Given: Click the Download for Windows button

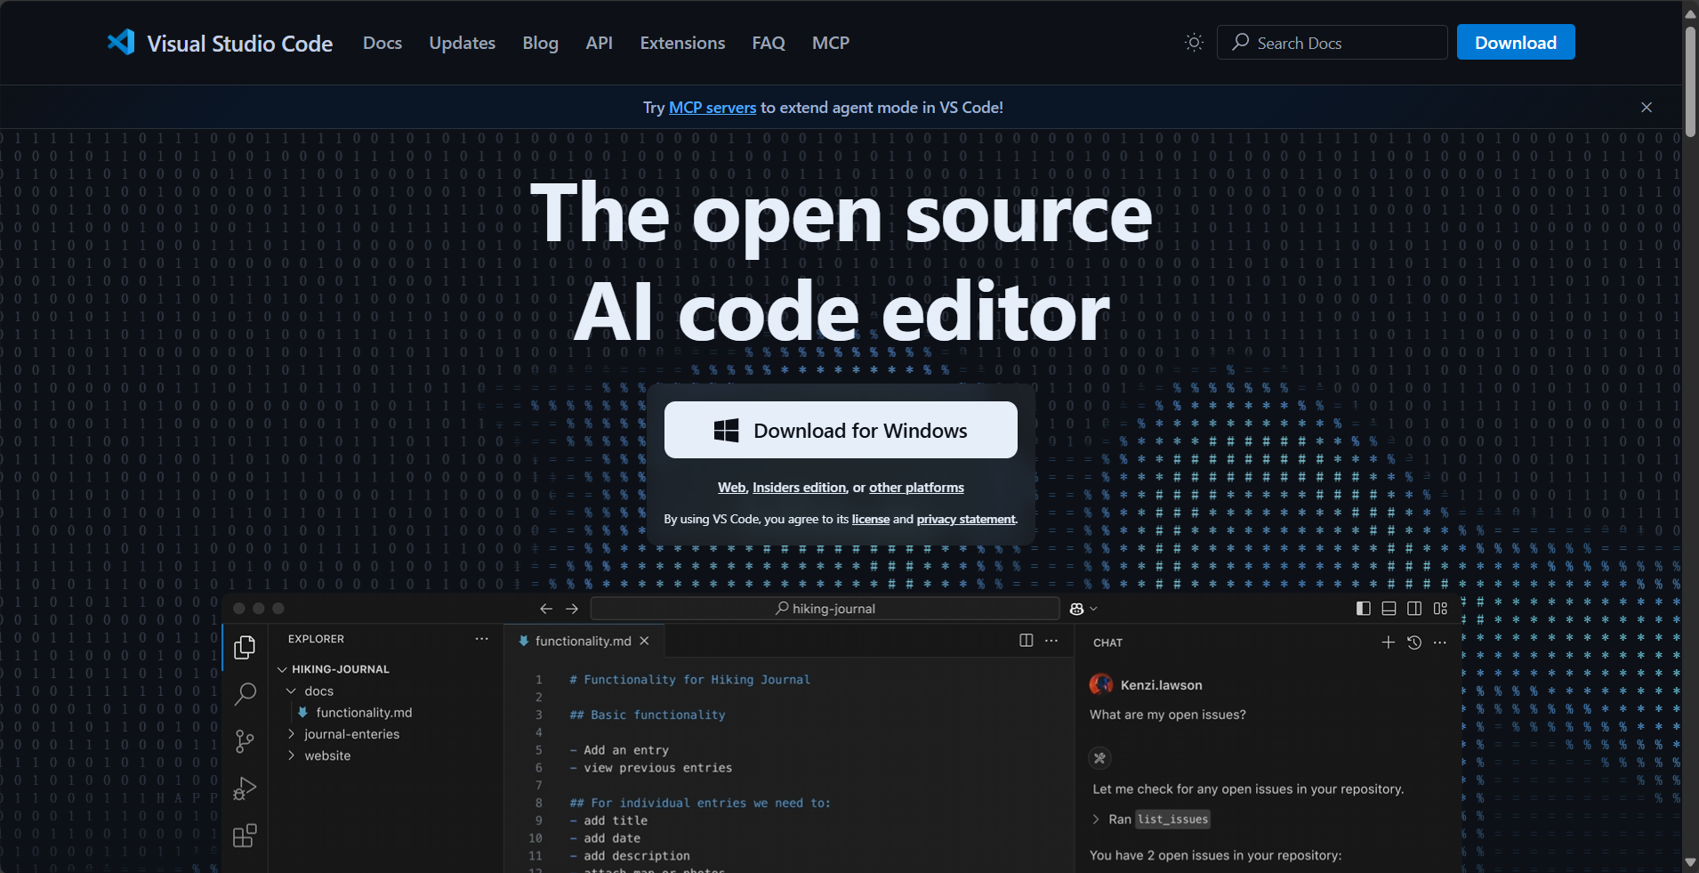Looking at the screenshot, I should click(841, 431).
